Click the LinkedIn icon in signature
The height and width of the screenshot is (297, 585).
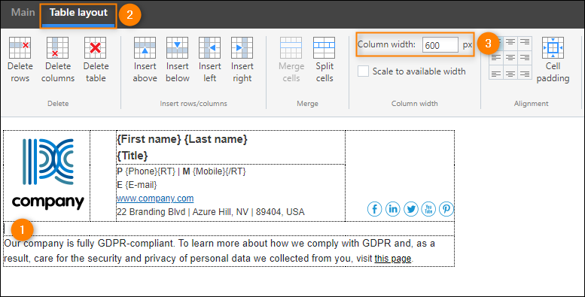392,209
